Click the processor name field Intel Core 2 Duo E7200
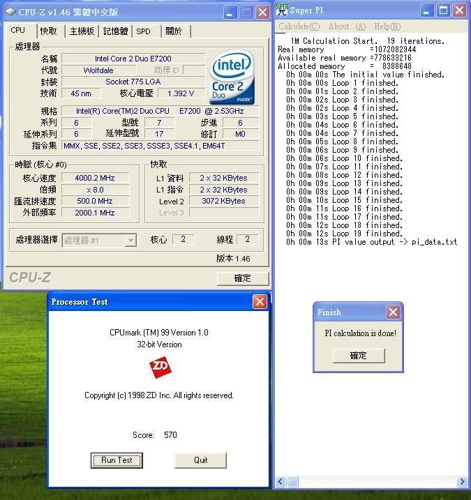Viewport: 471px width, 500px height. coord(133,59)
